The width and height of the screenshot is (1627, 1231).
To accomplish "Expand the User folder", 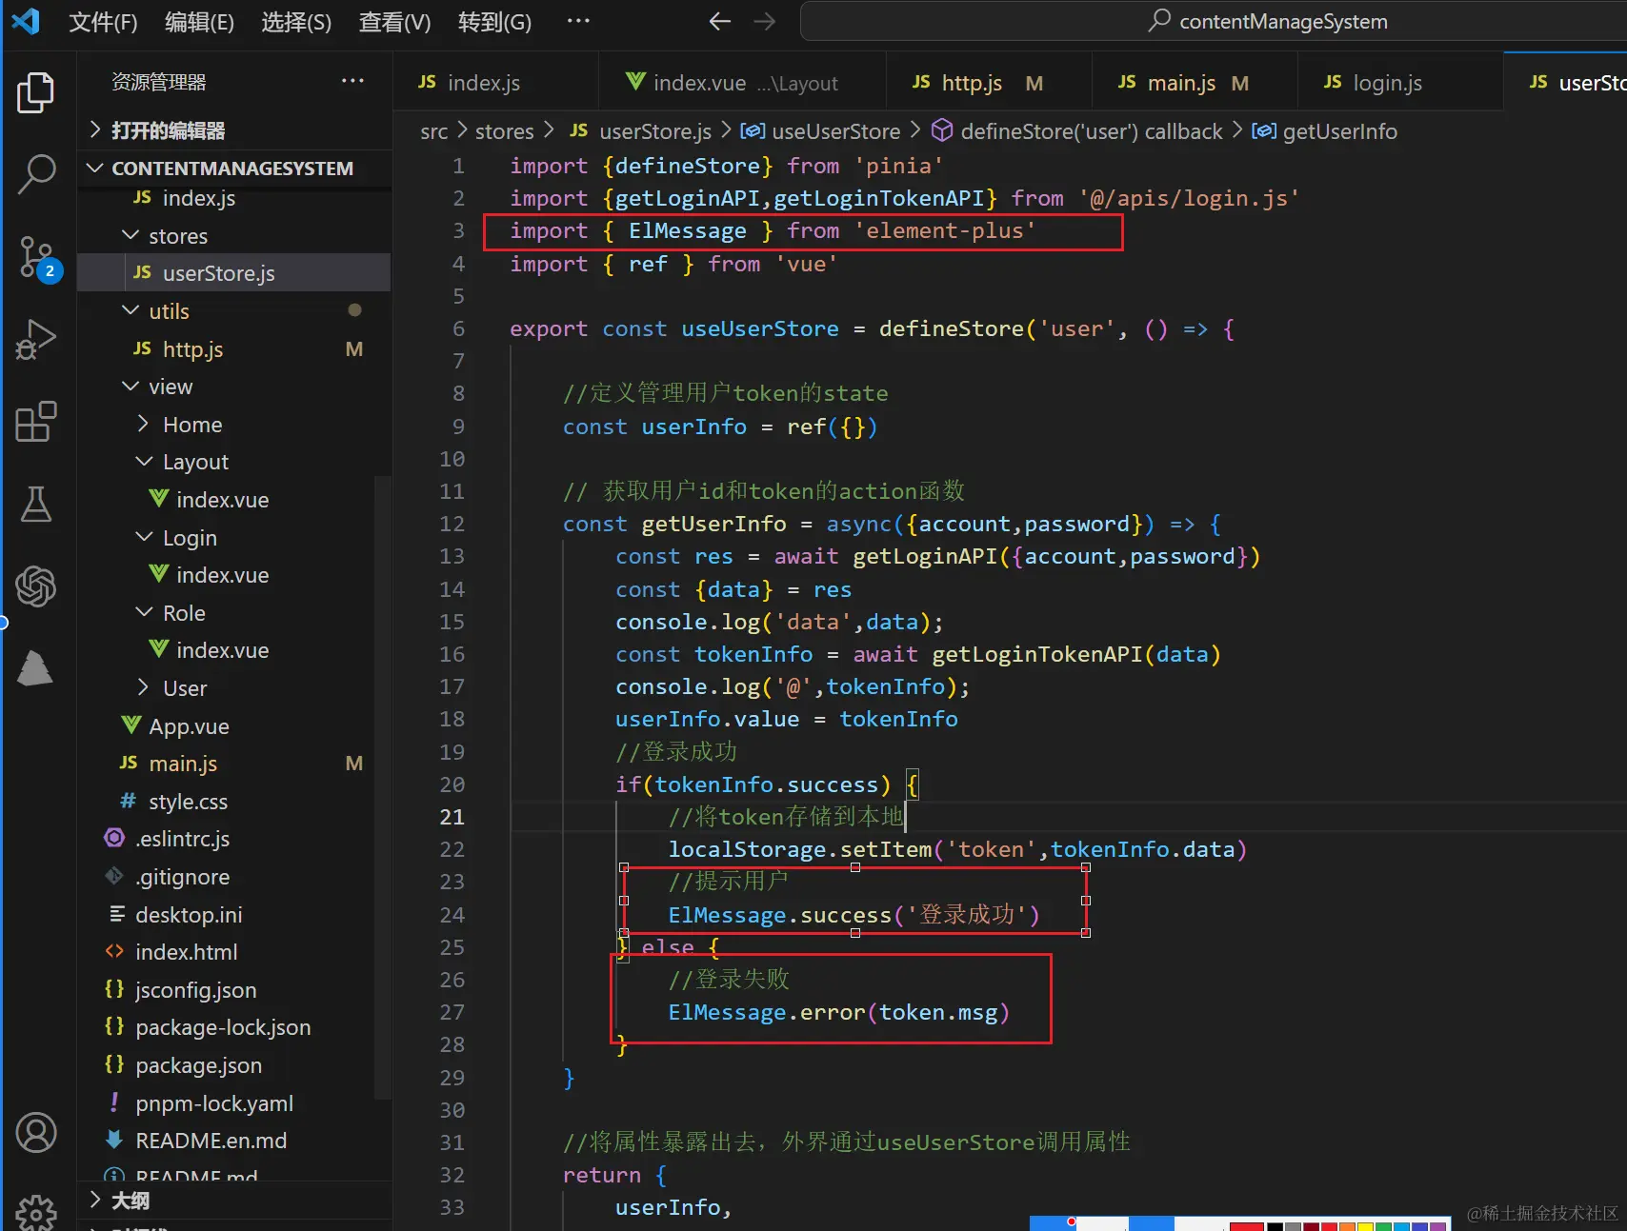I will (x=234, y=688).
